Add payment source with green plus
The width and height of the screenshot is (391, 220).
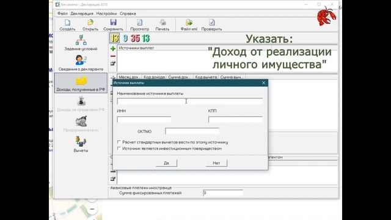point(112,48)
